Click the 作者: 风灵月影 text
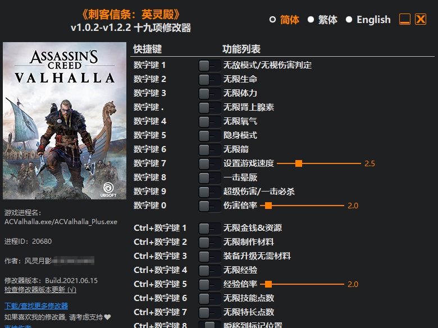This screenshot has height=328, width=438. (28, 261)
